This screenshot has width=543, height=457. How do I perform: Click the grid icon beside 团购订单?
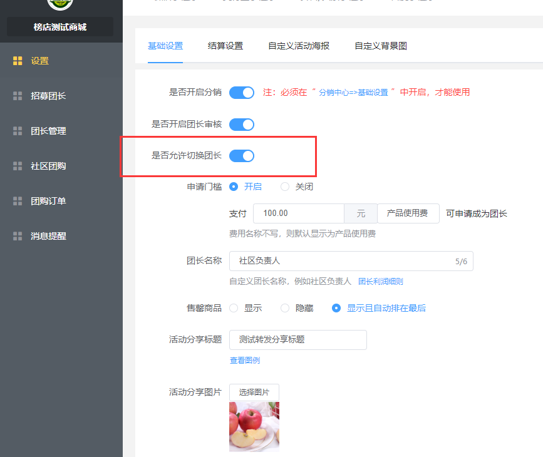18,201
